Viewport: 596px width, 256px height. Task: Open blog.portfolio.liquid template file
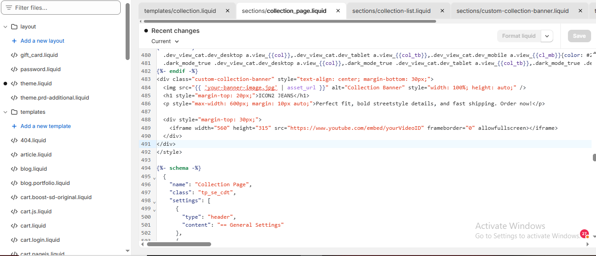(45, 183)
